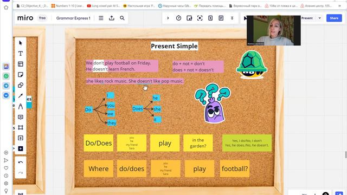This screenshot has width=347, height=195.
Task: Select the Frame tool
Action: point(21,128)
